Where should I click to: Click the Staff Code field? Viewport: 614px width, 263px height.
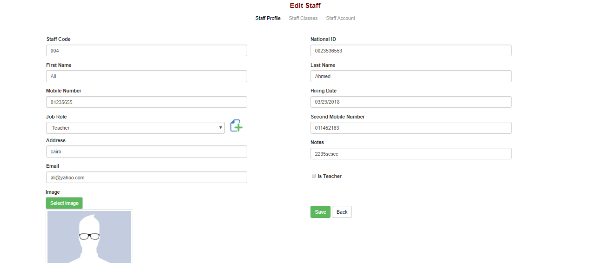(x=147, y=51)
